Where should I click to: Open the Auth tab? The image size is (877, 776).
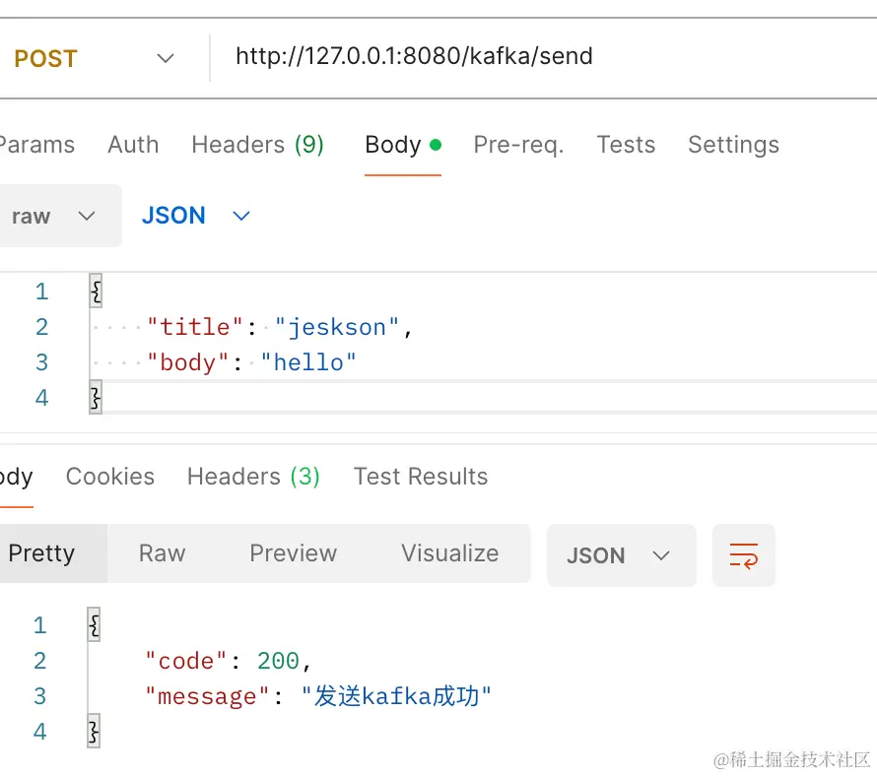[x=133, y=145]
